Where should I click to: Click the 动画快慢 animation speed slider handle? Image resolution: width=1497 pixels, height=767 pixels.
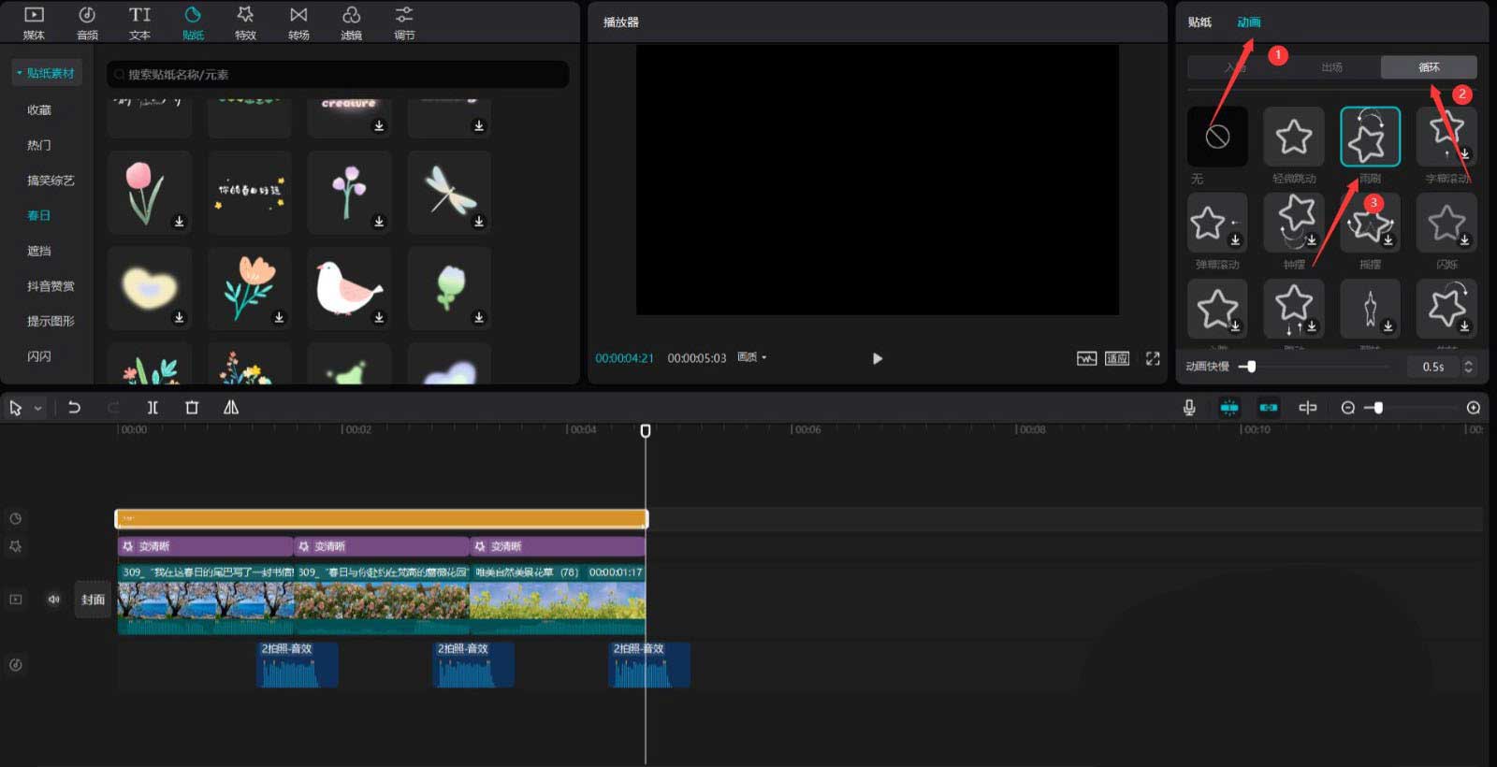click(x=1251, y=367)
